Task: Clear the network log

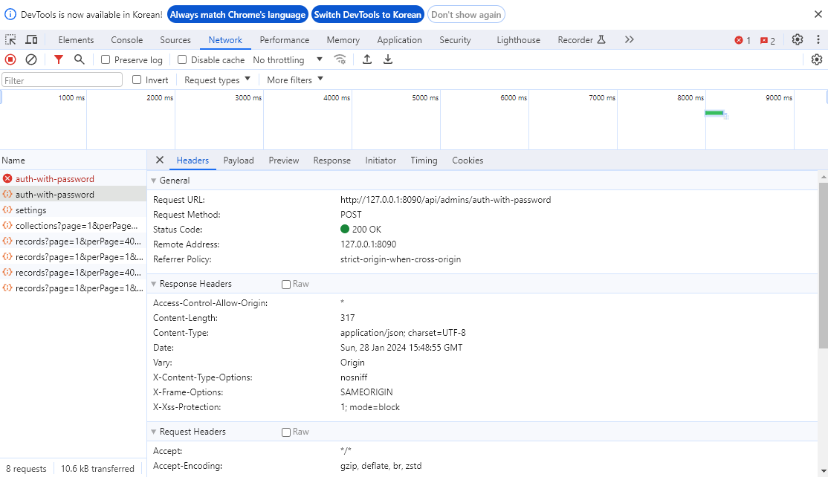Action: [x=31, y=59]
